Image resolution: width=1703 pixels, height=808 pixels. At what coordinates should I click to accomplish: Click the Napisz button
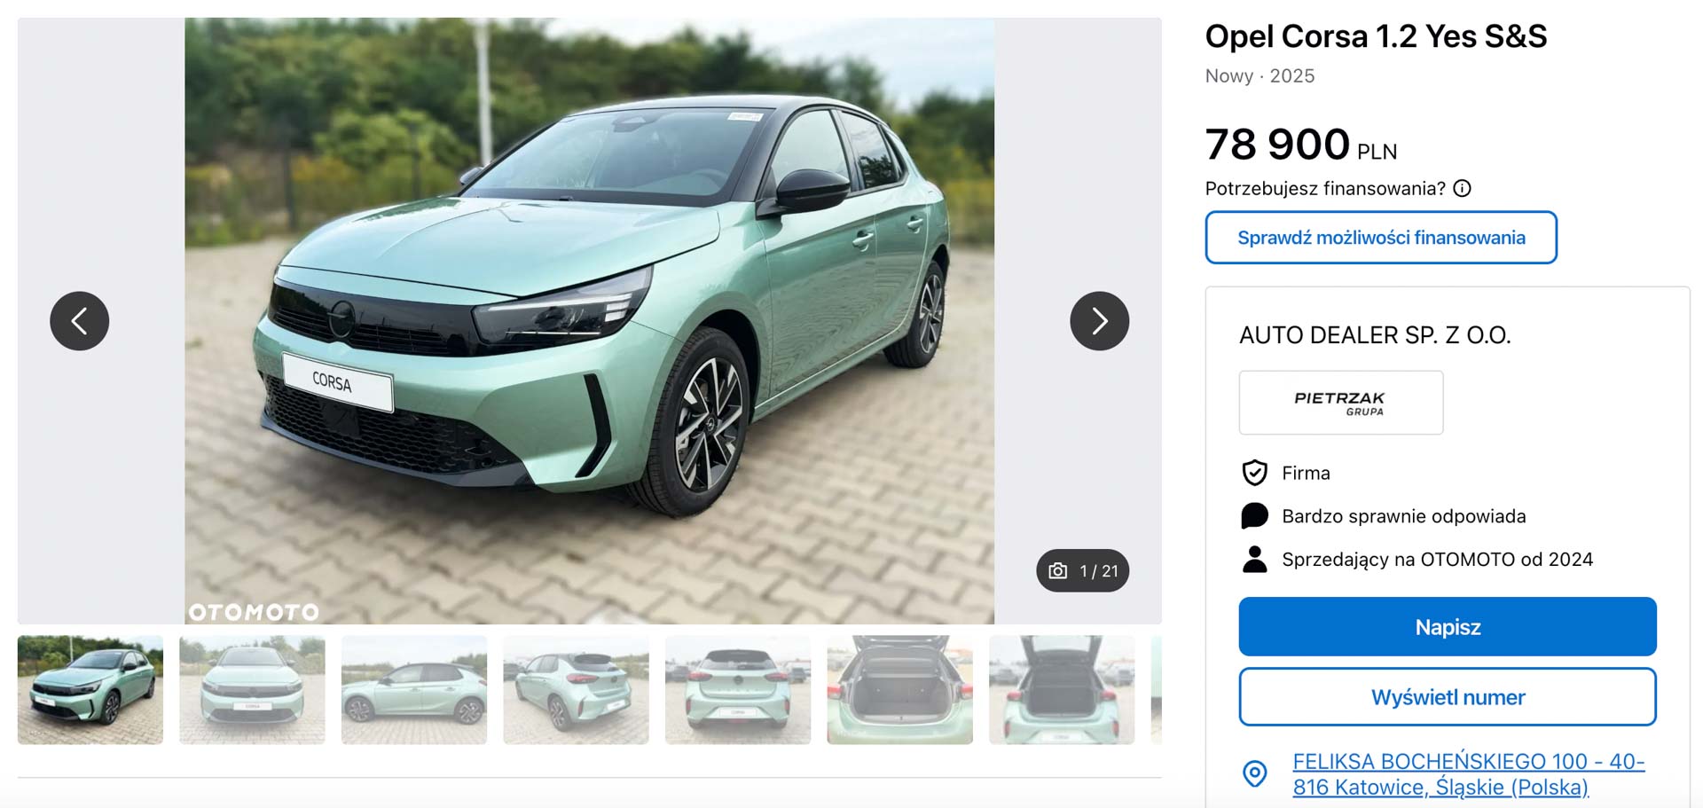pos(1447,627)
